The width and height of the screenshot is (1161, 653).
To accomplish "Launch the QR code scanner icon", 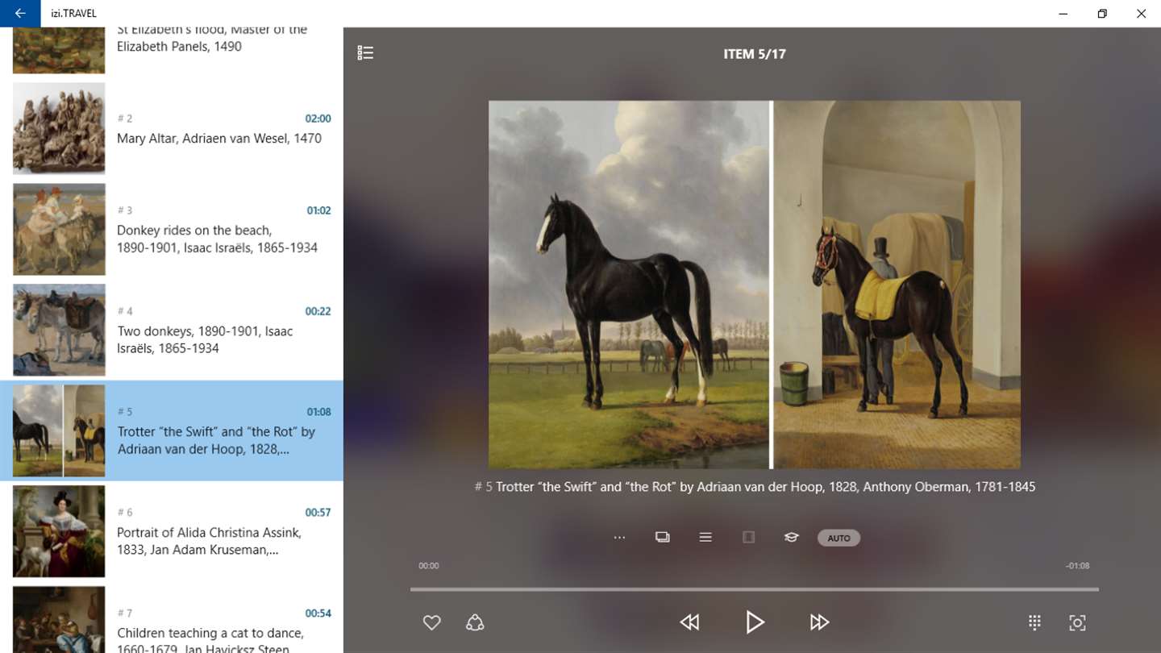I will tap(1077, 622).
